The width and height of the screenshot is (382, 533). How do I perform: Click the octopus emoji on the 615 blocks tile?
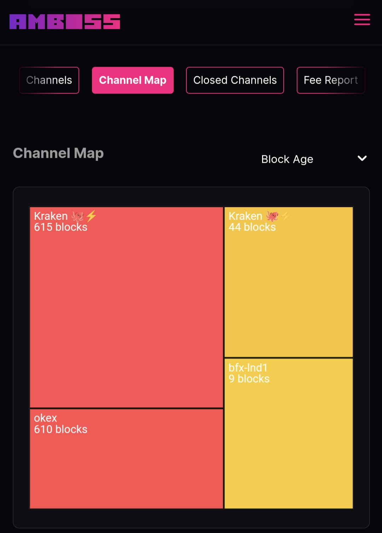[77, 216]
